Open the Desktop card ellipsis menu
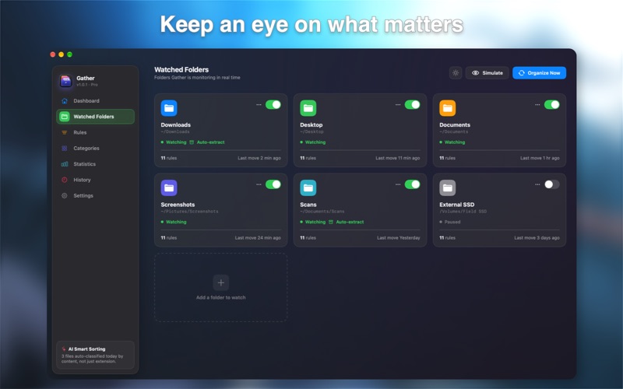This screenshot has width=623, height=389. tap(398, 105)
